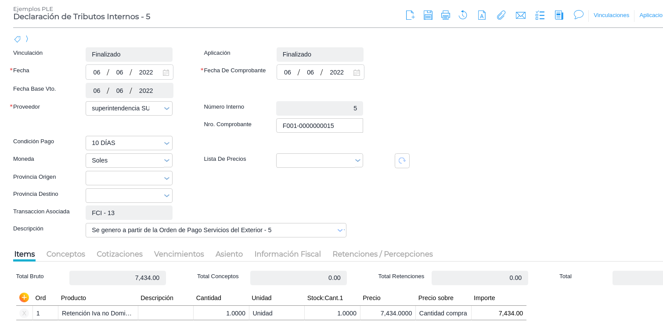
Task: Send by email using the envelope icon
Action: pos(521,15)
